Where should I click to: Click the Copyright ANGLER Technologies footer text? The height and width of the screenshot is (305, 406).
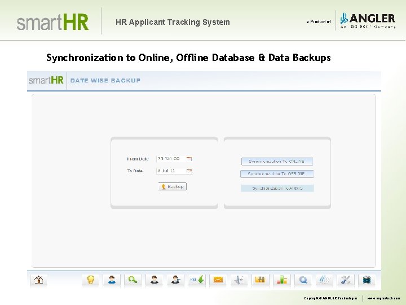click(330, 298)
